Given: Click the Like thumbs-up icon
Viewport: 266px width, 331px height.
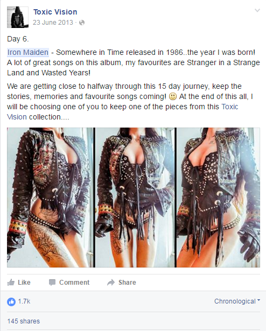Looking at the screenshot, I should point(11,282).
